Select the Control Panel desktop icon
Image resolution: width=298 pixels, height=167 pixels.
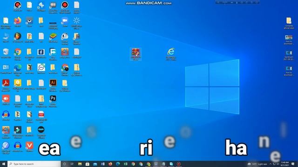[x=6, y=69]
